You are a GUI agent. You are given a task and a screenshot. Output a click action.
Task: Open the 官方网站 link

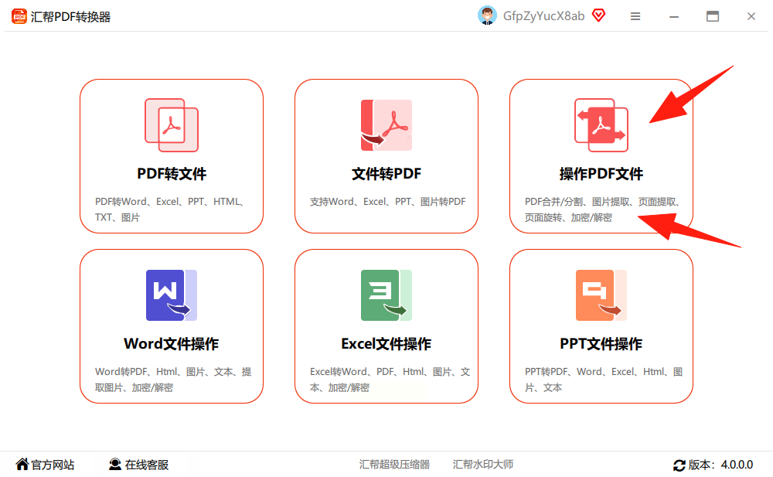coord(46,465)
